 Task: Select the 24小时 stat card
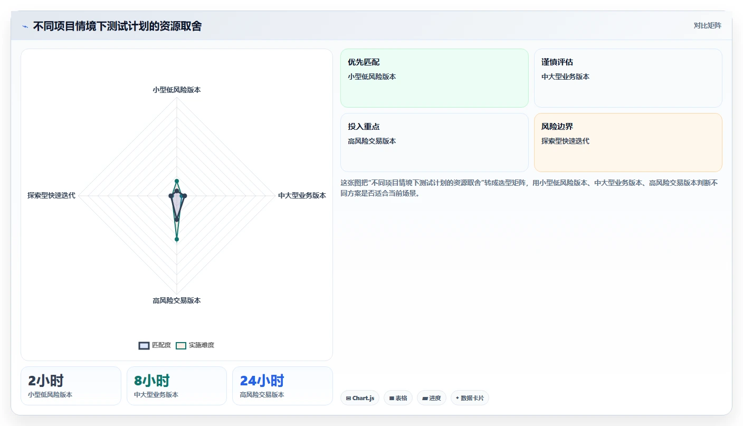[282, 386]
